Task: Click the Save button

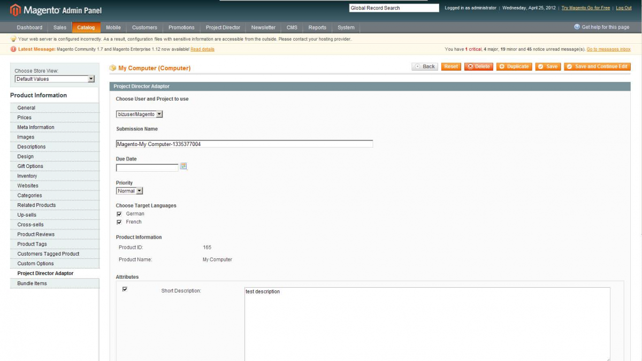Action: click(x=548, y=67)
